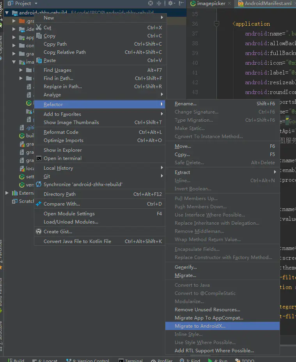296x362 pixels.
Task: Open the Analyze submenu
Action: point(100,95)
